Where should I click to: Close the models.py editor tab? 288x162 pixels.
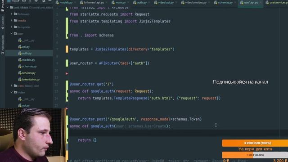pyautogui.click(x=75, y=3)
